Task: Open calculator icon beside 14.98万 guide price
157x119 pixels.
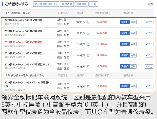Action: 88,55
